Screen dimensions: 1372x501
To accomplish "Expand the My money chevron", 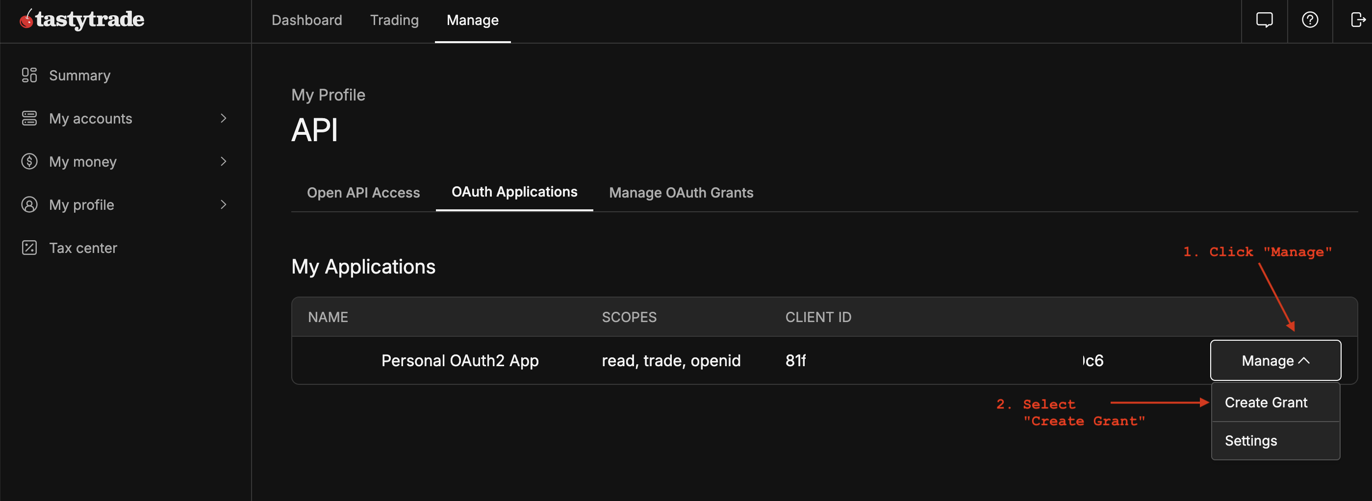I will [x=223, y=161].
